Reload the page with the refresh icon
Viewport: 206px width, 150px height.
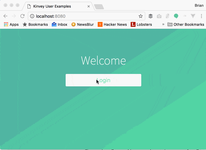[x=22, y=16]
